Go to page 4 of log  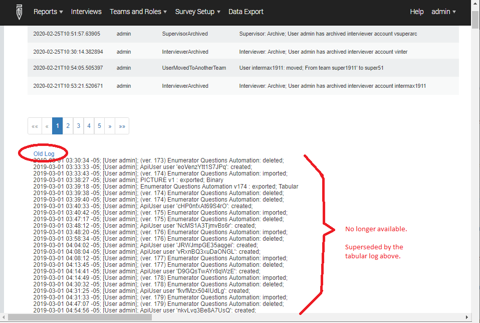(89, 126)
